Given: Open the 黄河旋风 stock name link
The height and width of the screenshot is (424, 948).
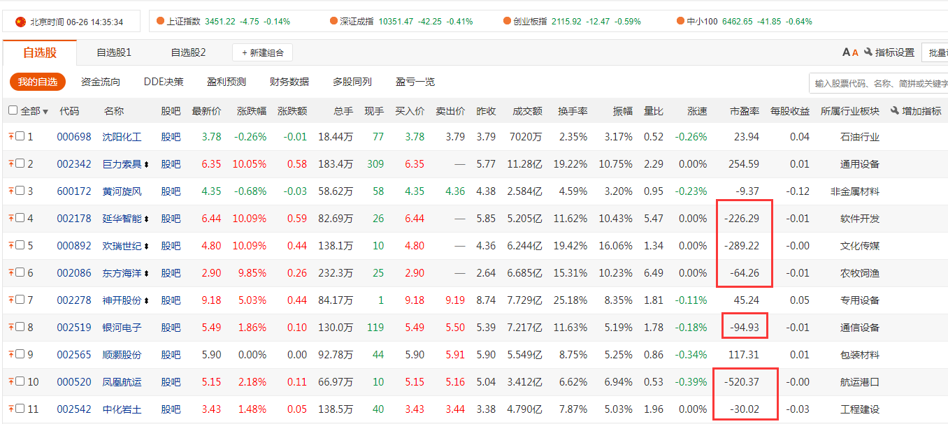Looking at the screenshot, I should click(122, 191).
